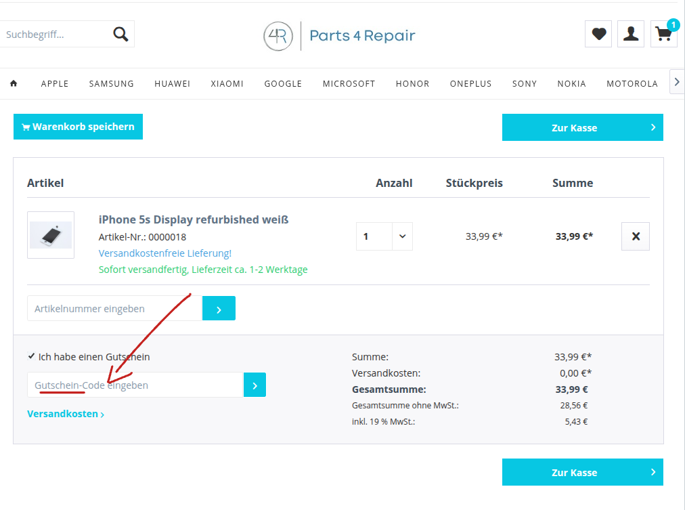Screen dimensions: 685x510
Task: Open the iPhone 5s Display product thumbnail
Action: coord(50,235)
